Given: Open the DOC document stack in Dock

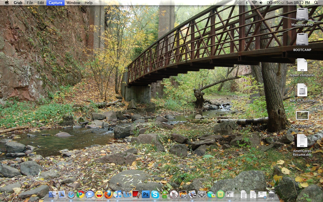Looking at the screenshot, I should [253, 194].
